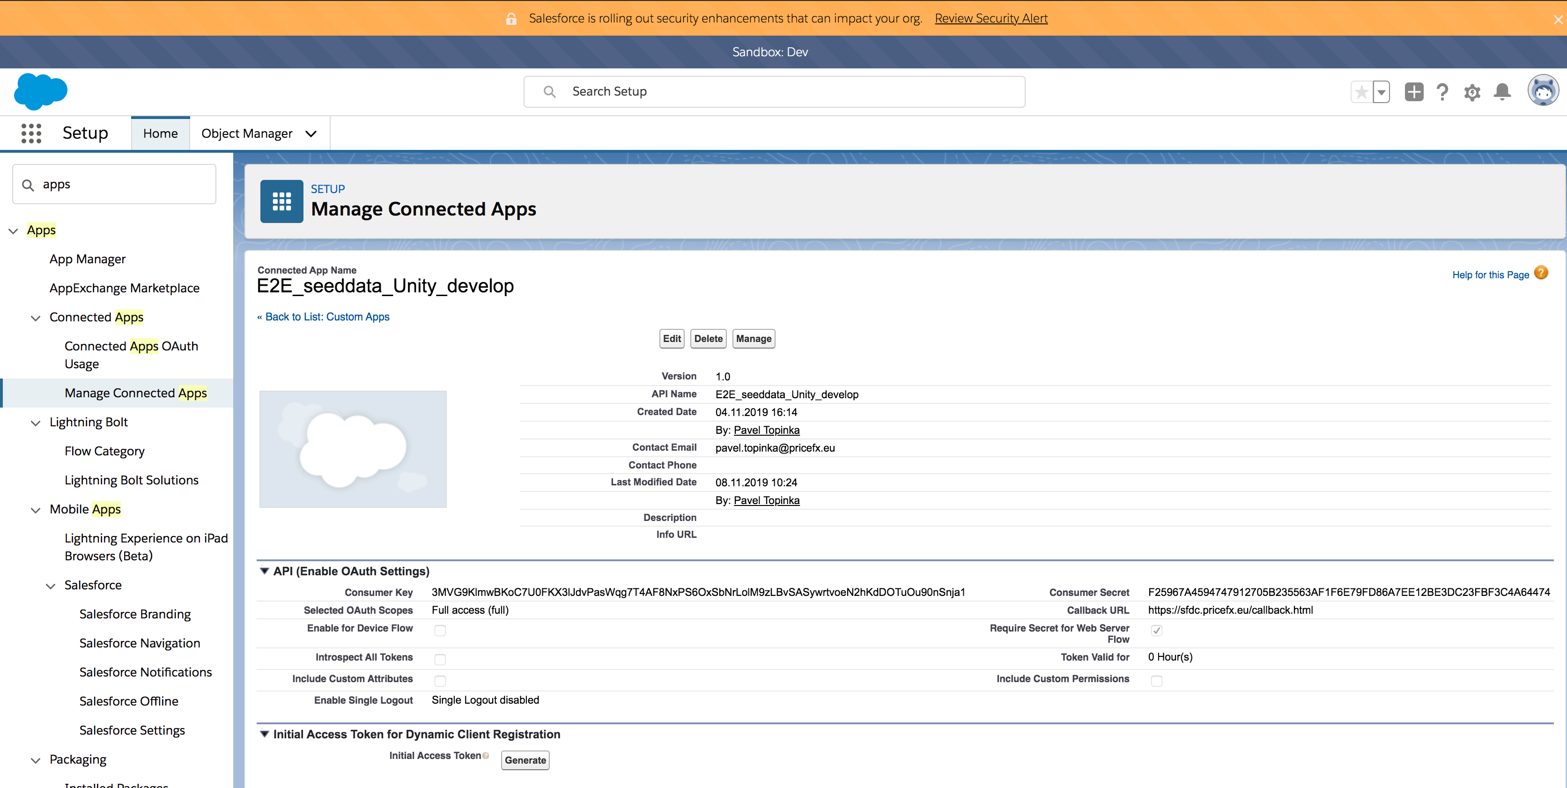Open Help for this Page link

point(1490,275)
